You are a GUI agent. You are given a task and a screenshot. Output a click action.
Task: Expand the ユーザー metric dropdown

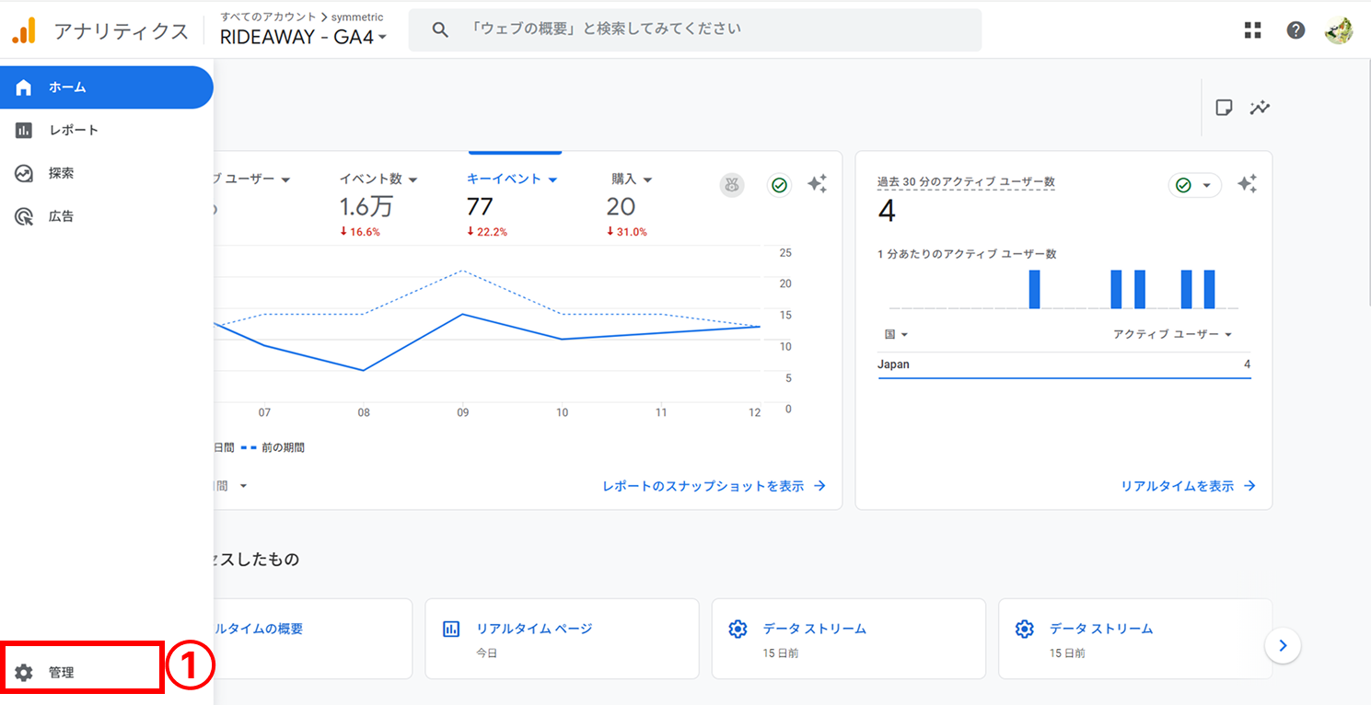[285, 179]
